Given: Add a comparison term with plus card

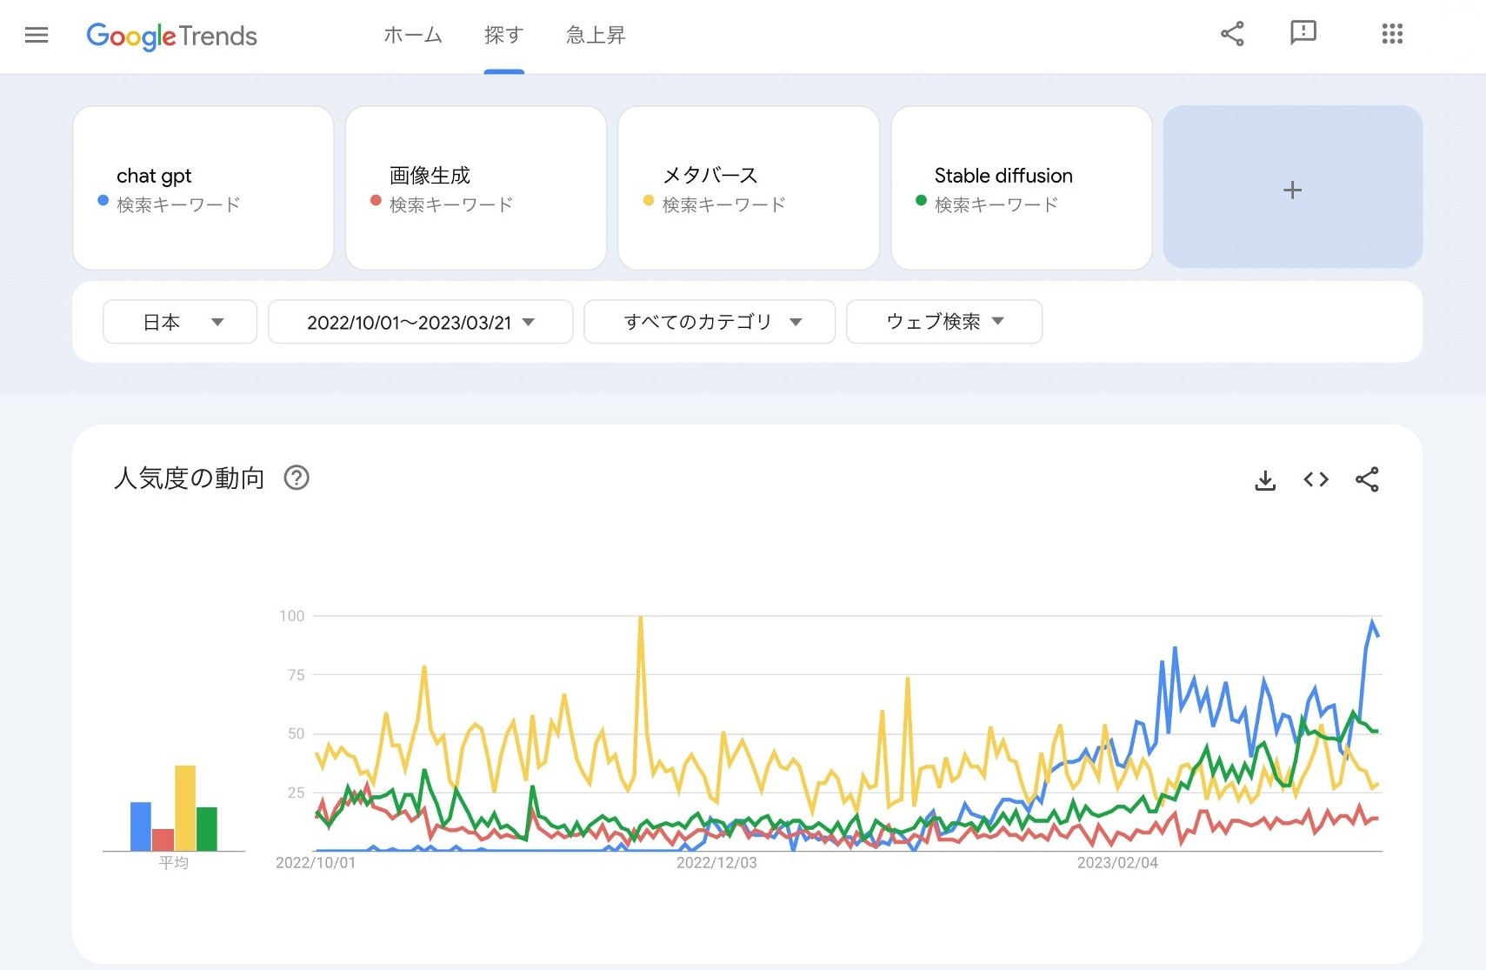Looking at the screenshot, I should point(1293,187).
